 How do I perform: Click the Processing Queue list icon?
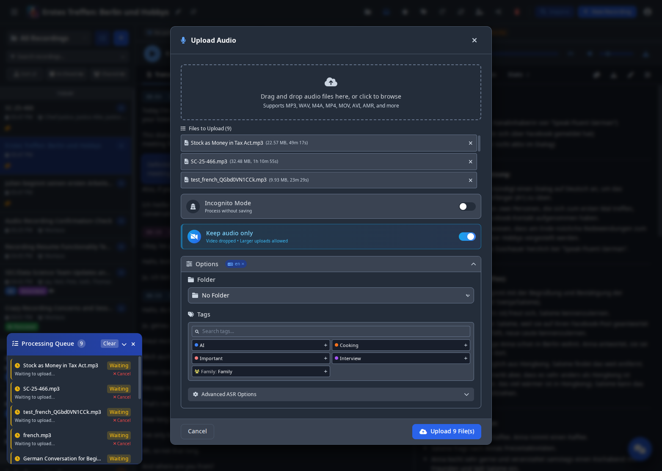point(15,344)
